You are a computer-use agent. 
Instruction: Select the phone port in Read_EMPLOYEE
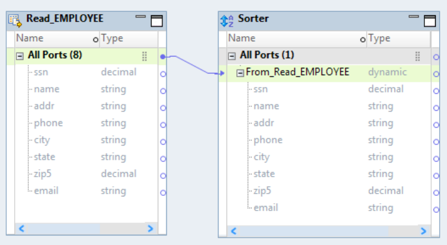click(x=48, y=123)
